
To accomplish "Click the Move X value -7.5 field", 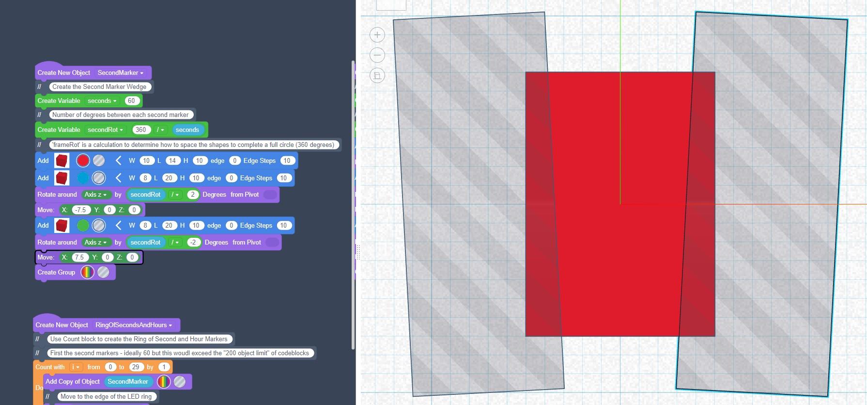I will pyautogui.click(x=80, y=210).
